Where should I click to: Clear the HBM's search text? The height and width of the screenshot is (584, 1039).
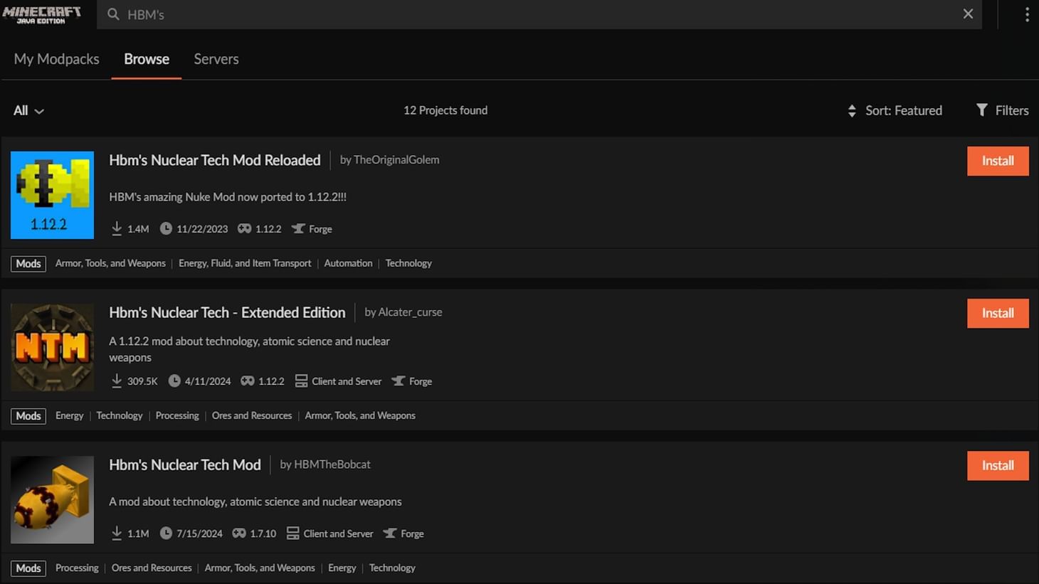(968, 14)
